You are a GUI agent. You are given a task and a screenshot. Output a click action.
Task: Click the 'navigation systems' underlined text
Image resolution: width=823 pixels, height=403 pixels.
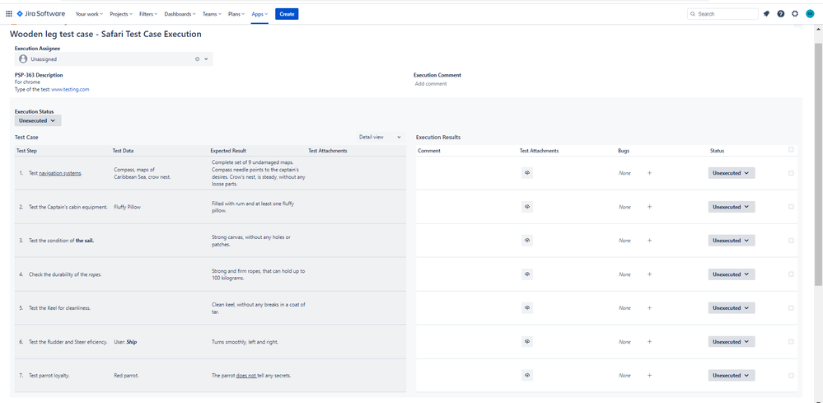click(60, 173)
